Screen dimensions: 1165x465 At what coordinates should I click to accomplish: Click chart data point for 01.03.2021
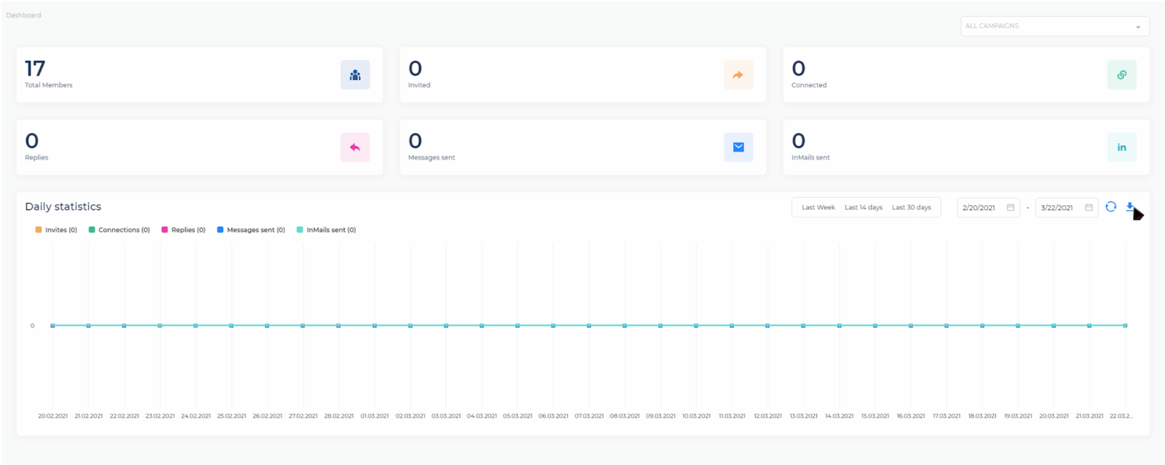(x=374, y=325)
